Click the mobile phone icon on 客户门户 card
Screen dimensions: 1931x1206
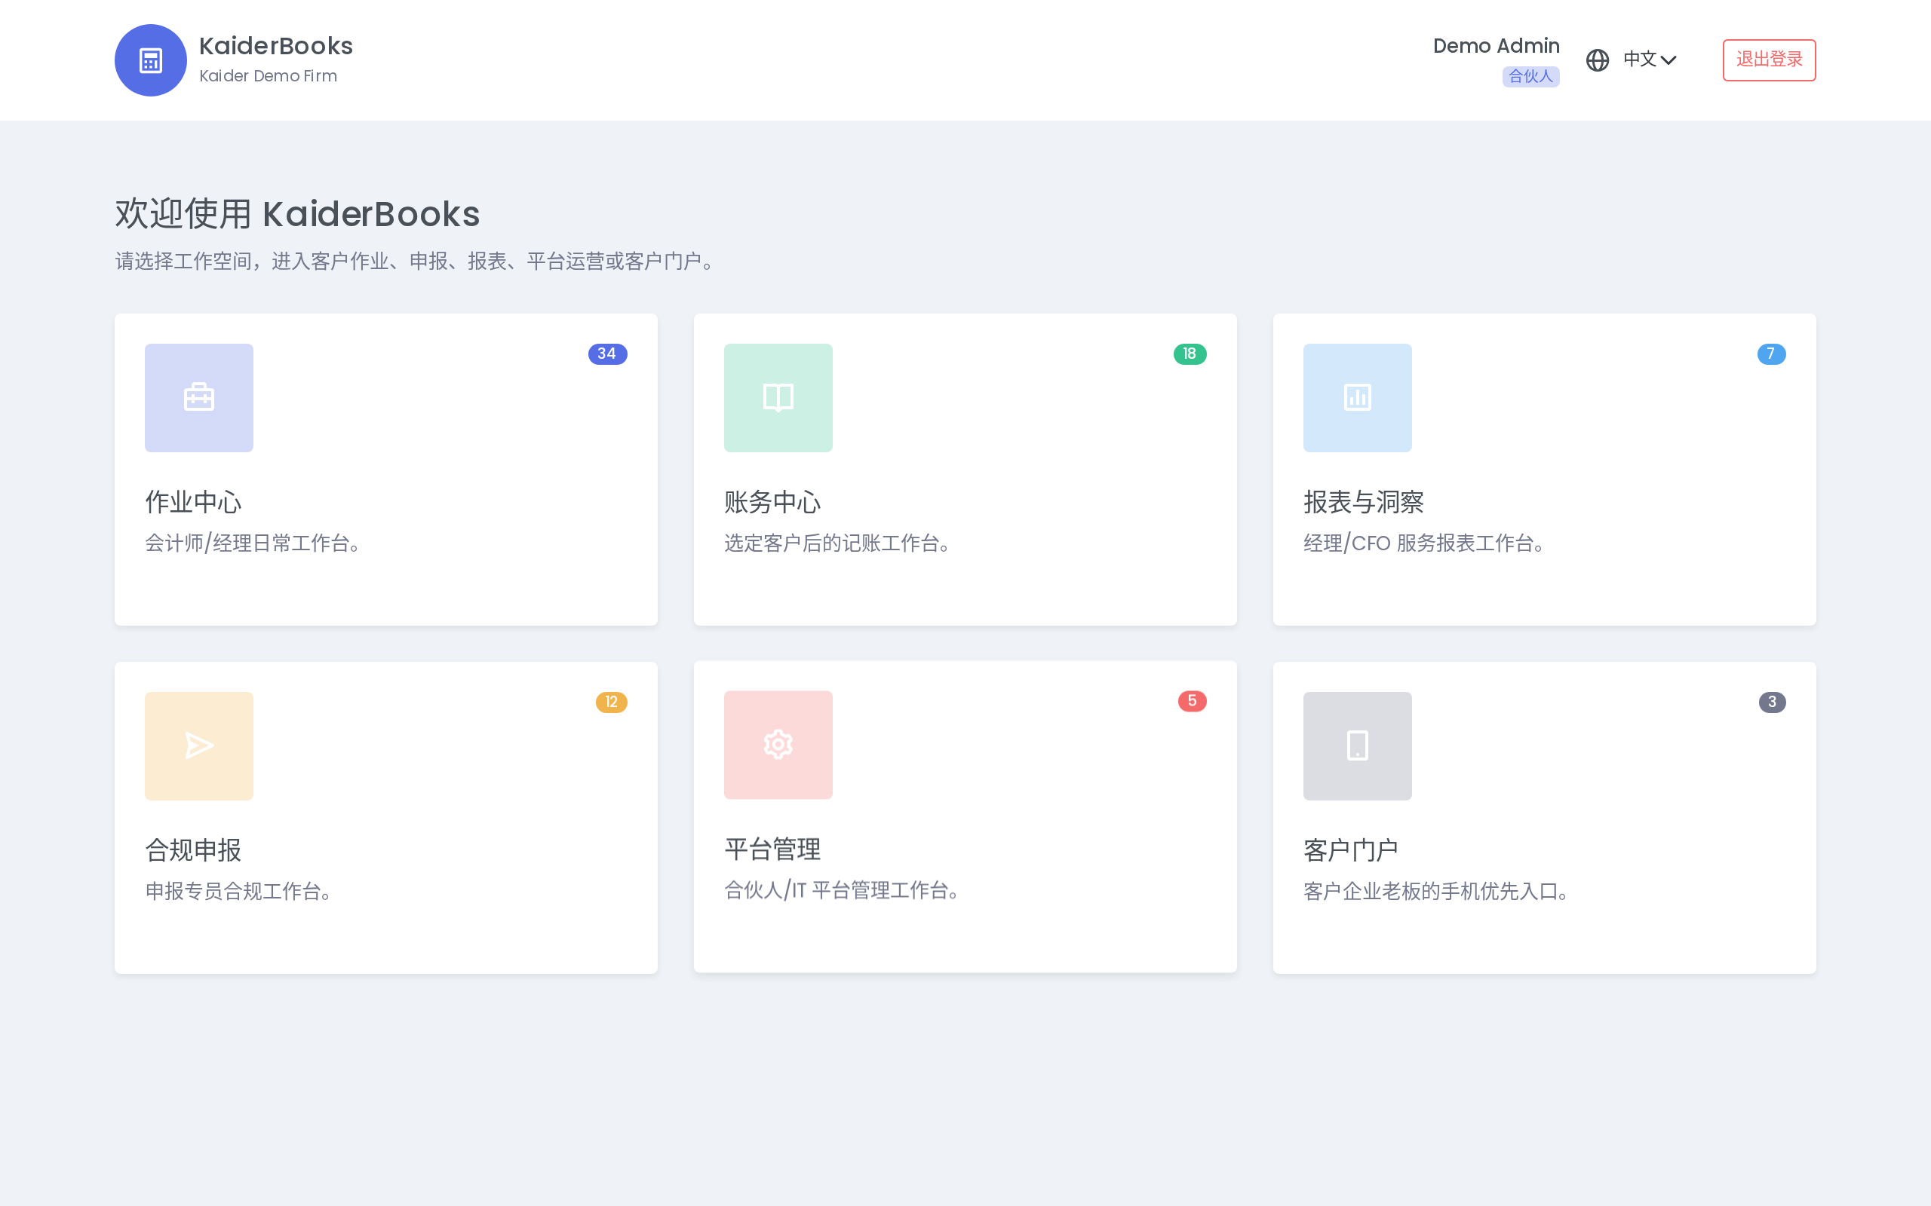(1357, 745)
